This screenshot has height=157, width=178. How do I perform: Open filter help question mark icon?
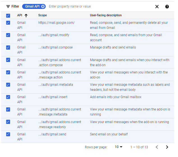[x=167, y=7]
